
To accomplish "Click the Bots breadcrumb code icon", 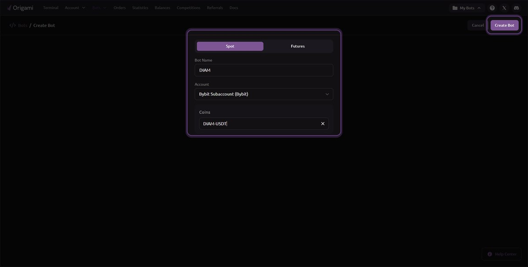I will tap(12, 25).
